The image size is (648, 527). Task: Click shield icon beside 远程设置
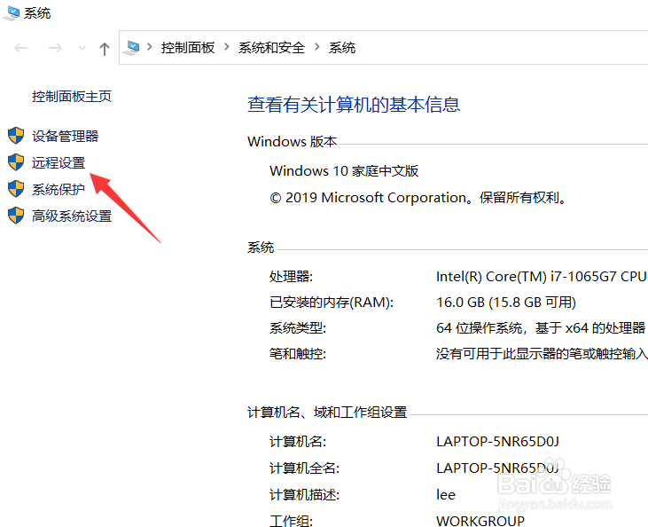pyautogui.click(x=16, y=162)
